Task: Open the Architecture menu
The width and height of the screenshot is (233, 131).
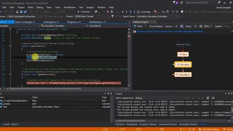Action: (70, 7)
